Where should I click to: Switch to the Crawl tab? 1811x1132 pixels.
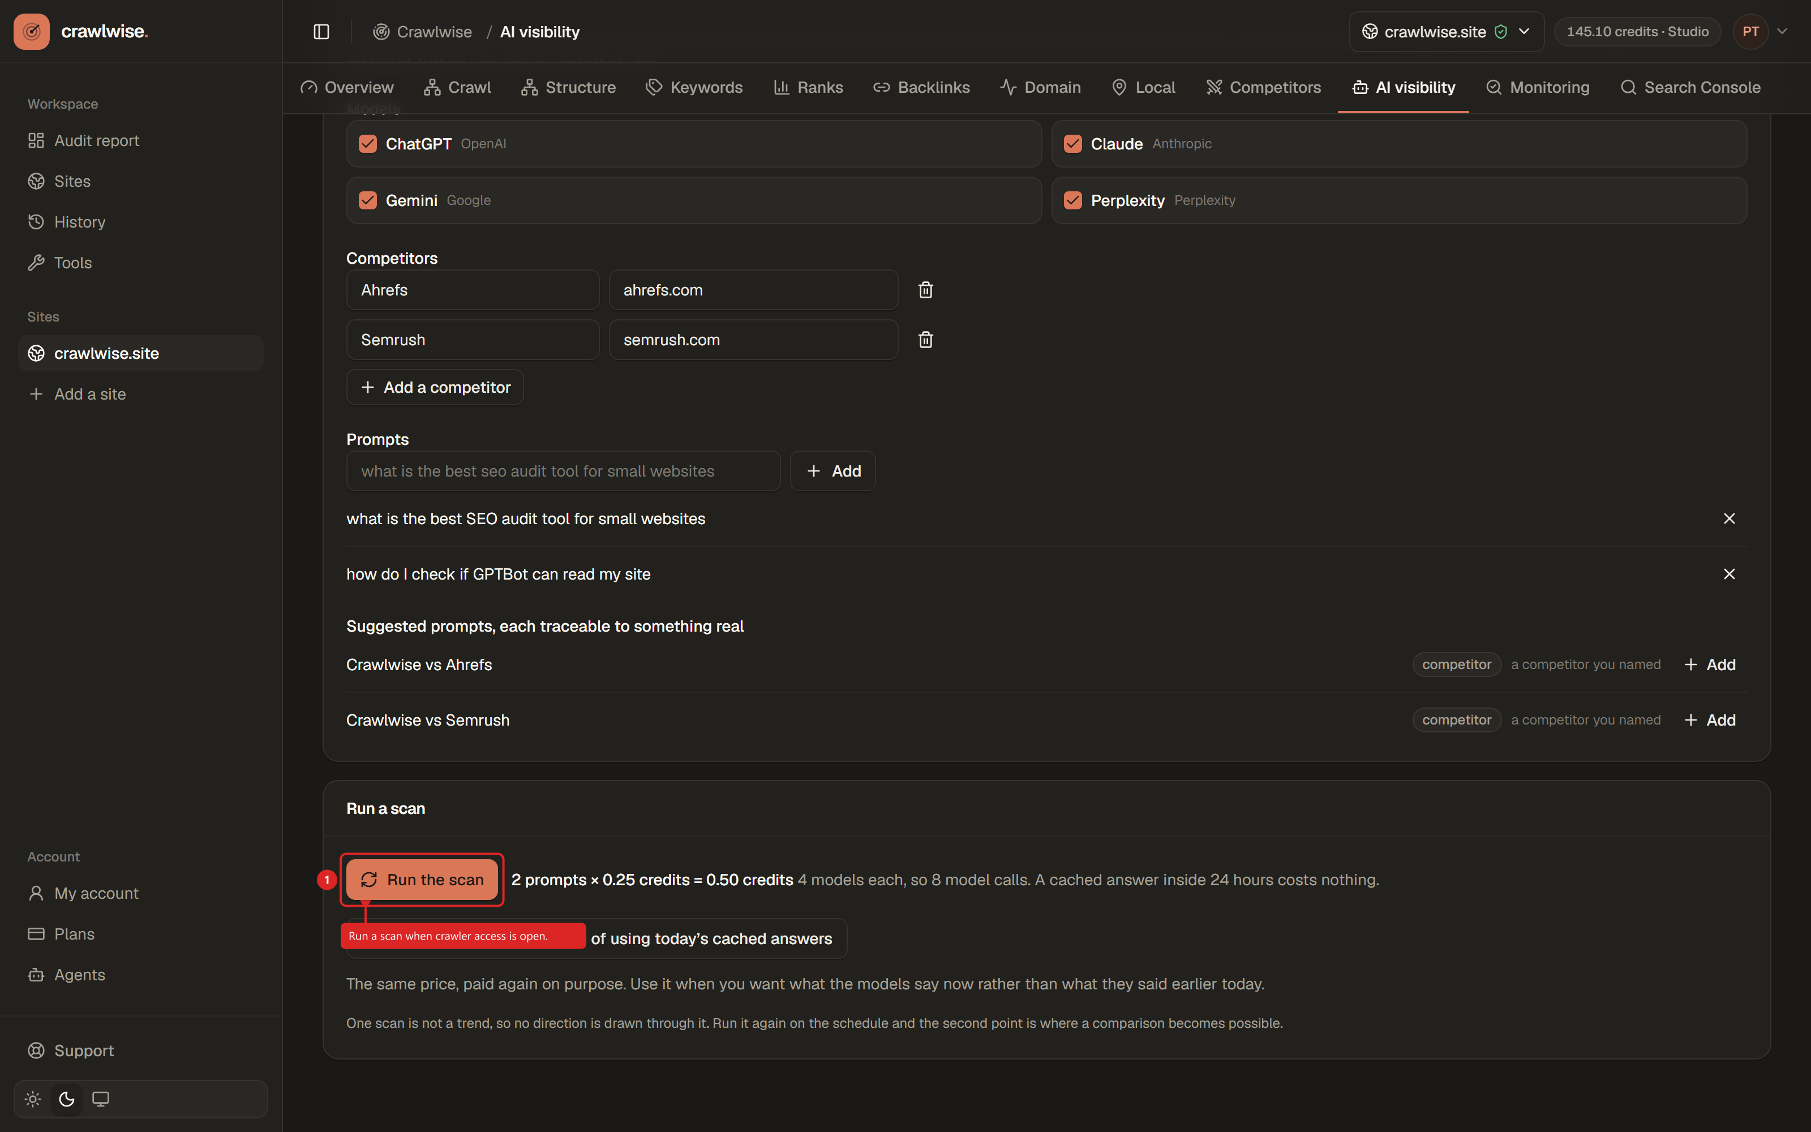tap(457, 88)
